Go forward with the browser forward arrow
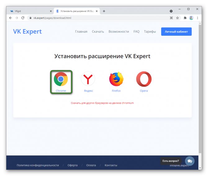 click(16, 18)
